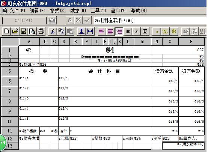
Task: Click the greyed U arrow toolbar icon
Action: point(203,32)
